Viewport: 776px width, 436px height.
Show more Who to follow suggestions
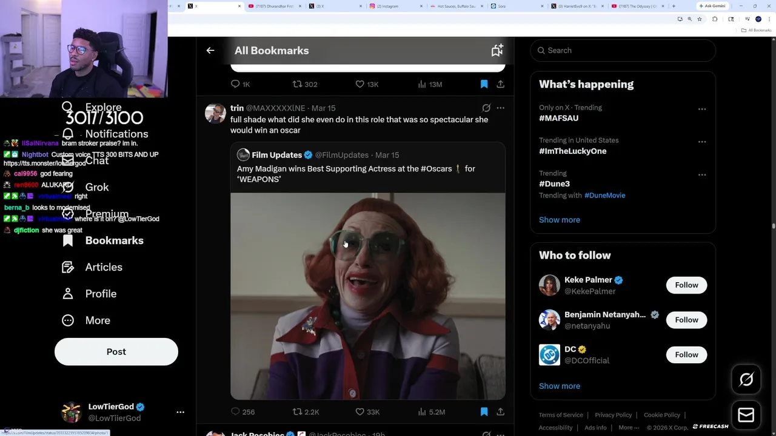560,386
